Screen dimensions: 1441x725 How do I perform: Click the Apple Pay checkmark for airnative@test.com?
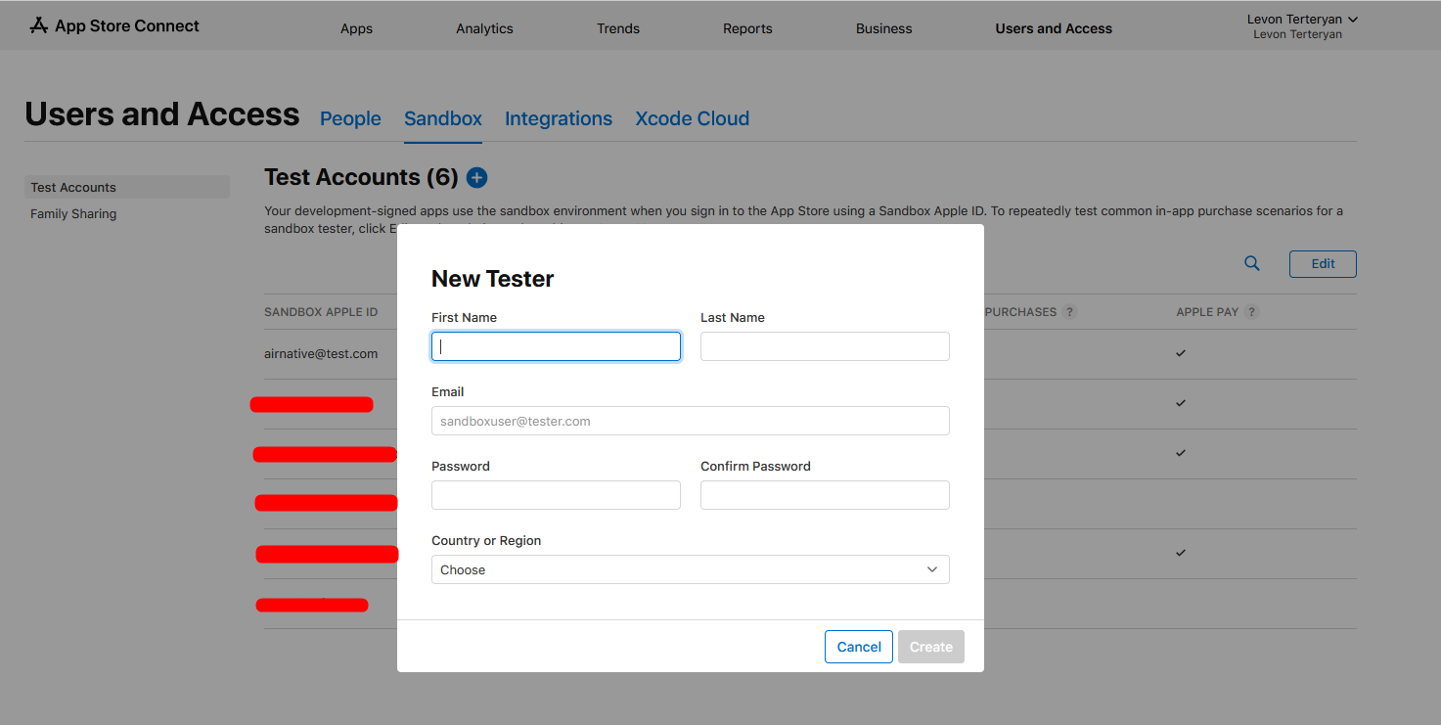(x=1181, y=353)
